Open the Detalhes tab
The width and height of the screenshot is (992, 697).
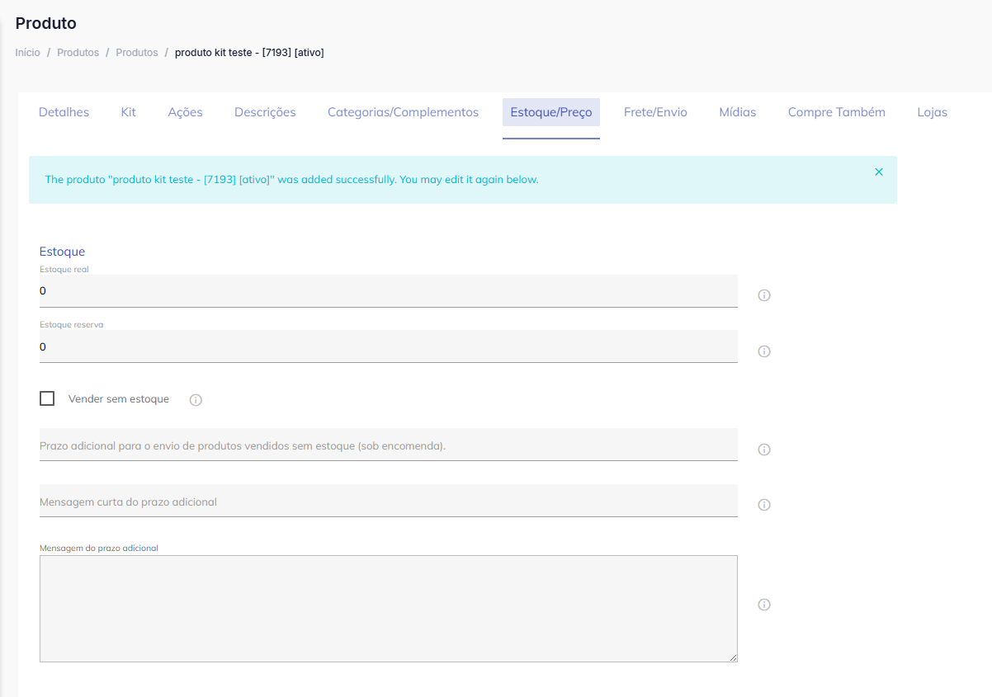click(x=64, y=112)
